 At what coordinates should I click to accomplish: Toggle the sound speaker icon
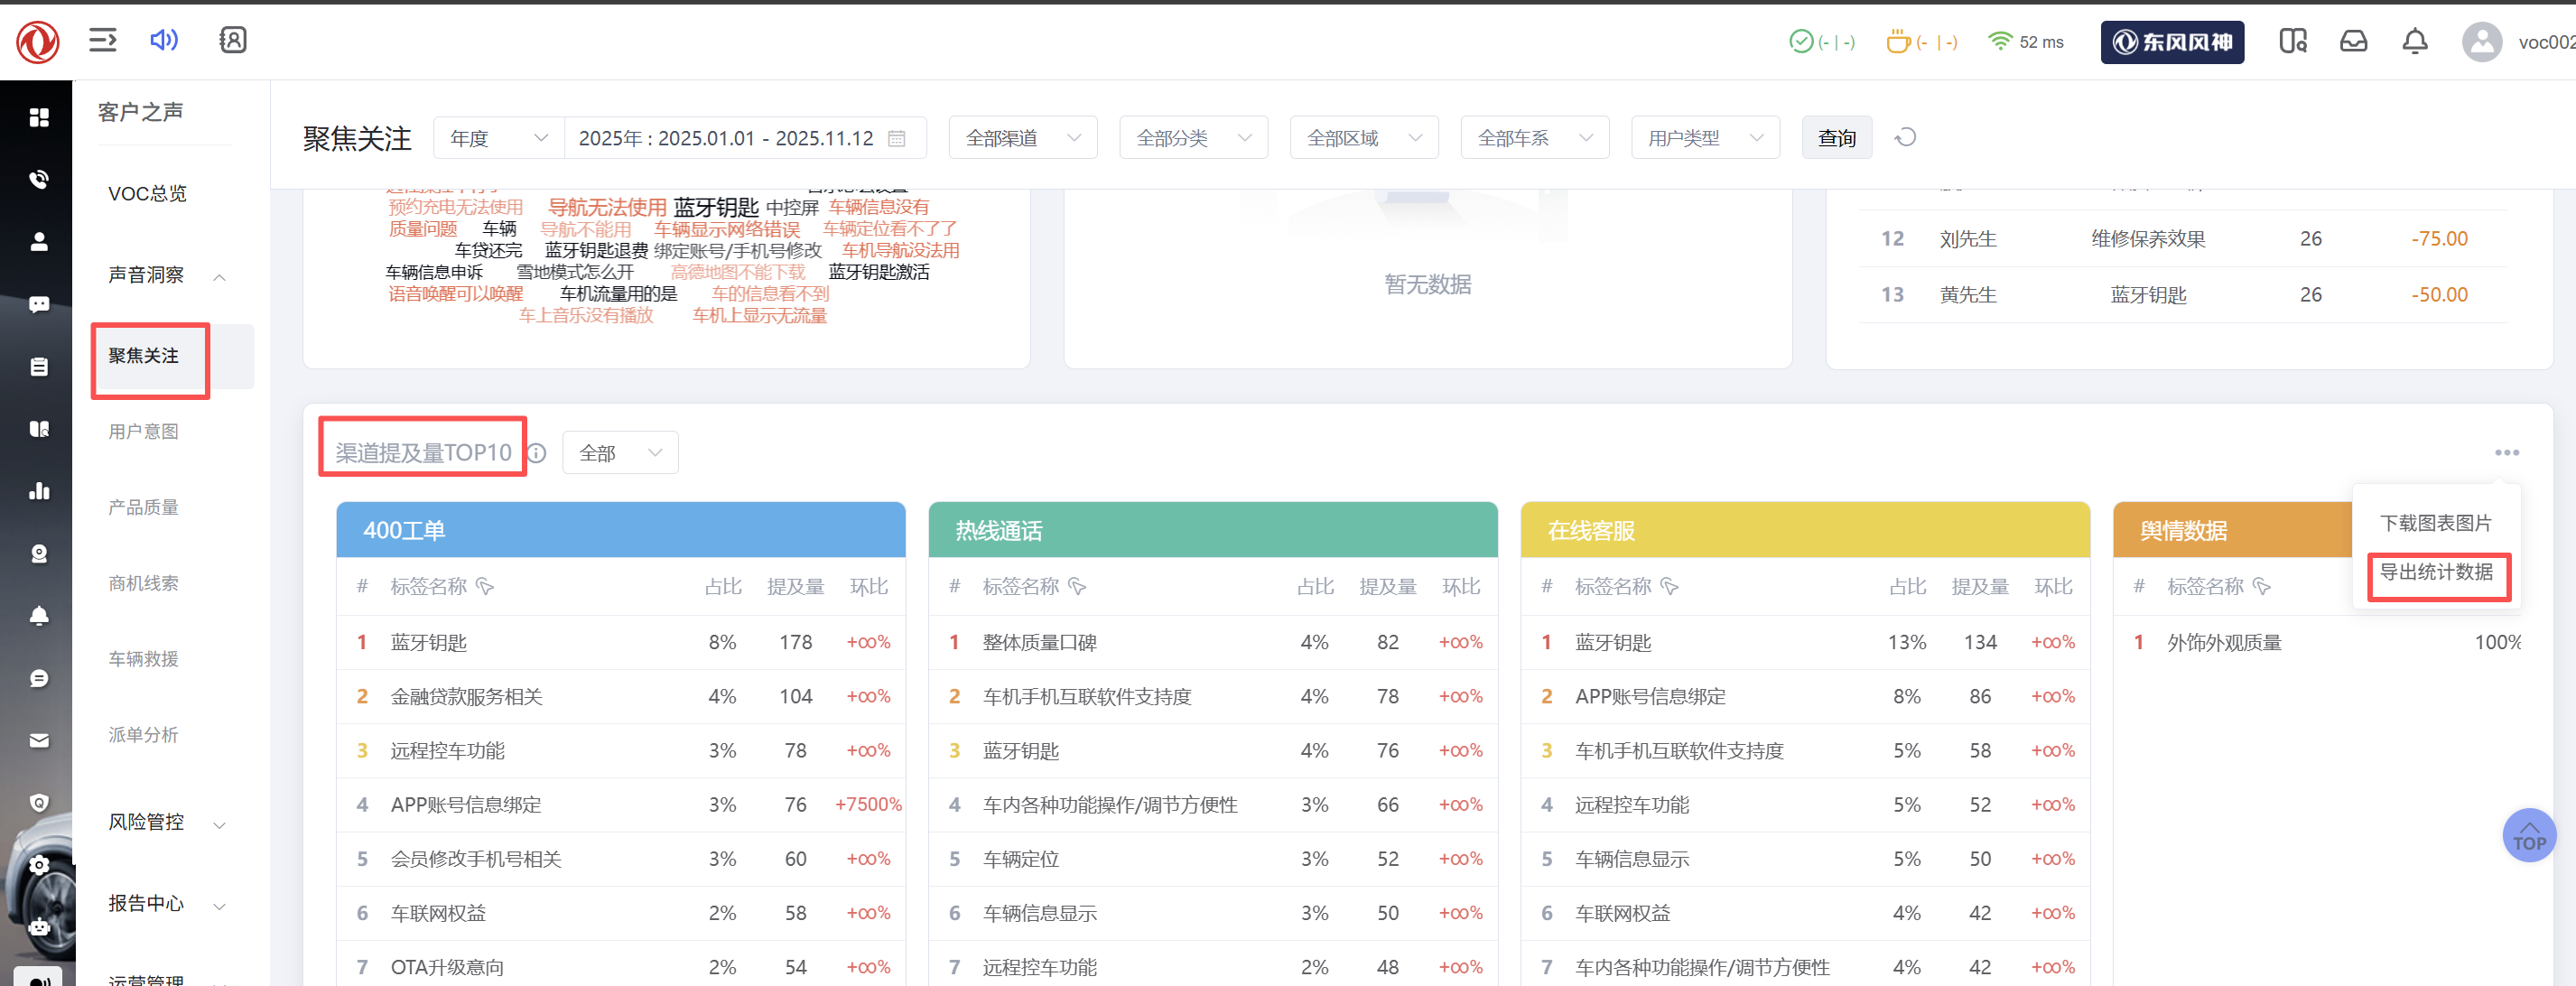pos(164,40)
